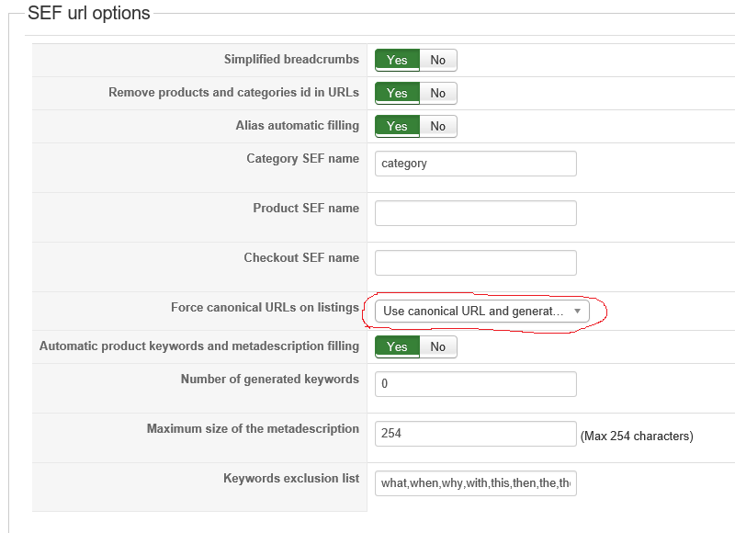This screenshot has width=735, height=533.
Task: Enable Automatic product keywords filling with Yes
Action: tap(397, 346)
